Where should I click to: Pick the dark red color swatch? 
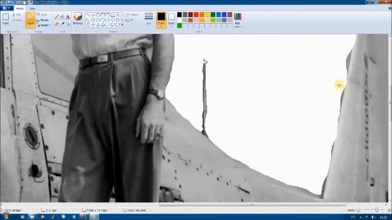click(x=190, y=15)
